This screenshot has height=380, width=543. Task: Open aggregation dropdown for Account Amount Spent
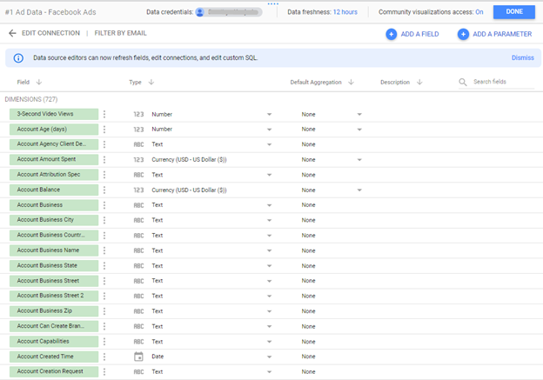tap(359, 159)
